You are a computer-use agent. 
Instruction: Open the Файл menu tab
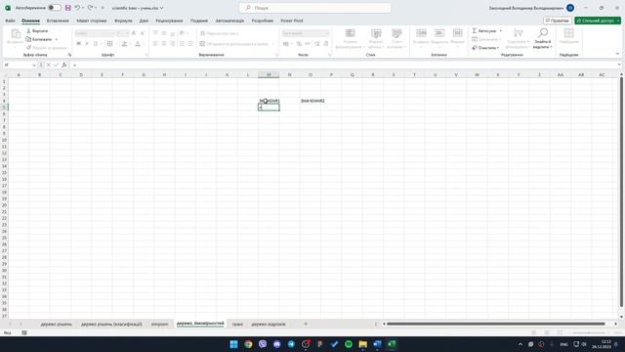pos(10,21)
